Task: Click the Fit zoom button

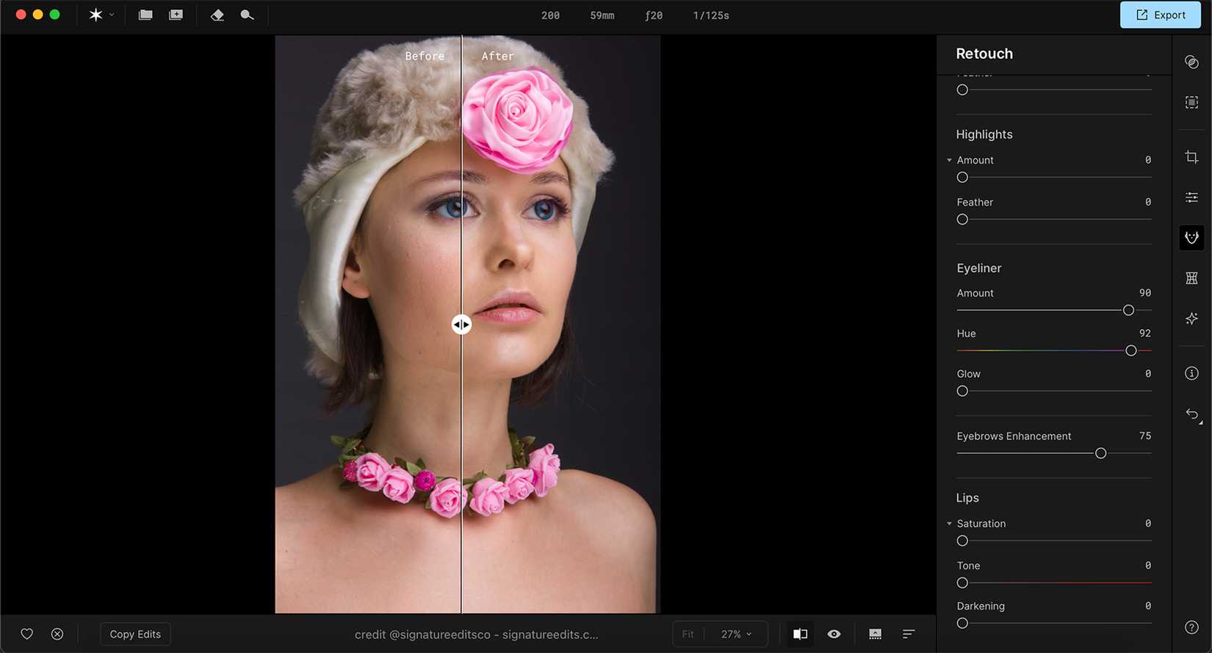Action: pyautogui.click(x=688, y=634)
